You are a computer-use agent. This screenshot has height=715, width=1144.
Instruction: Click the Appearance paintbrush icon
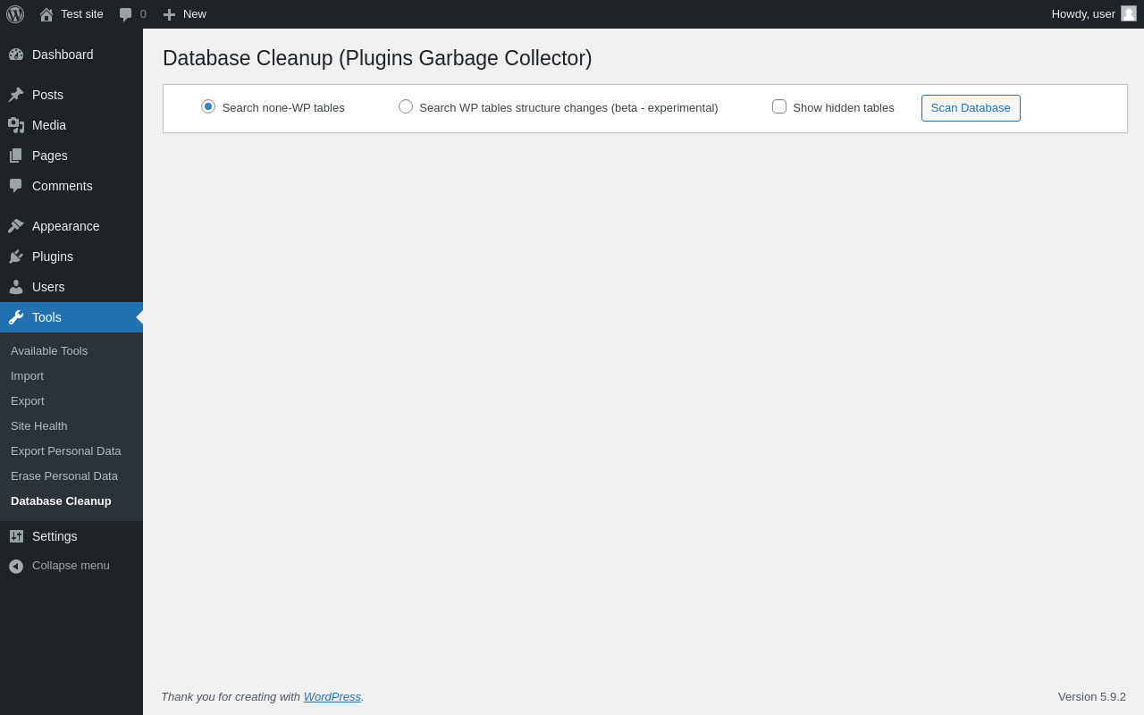16,226
